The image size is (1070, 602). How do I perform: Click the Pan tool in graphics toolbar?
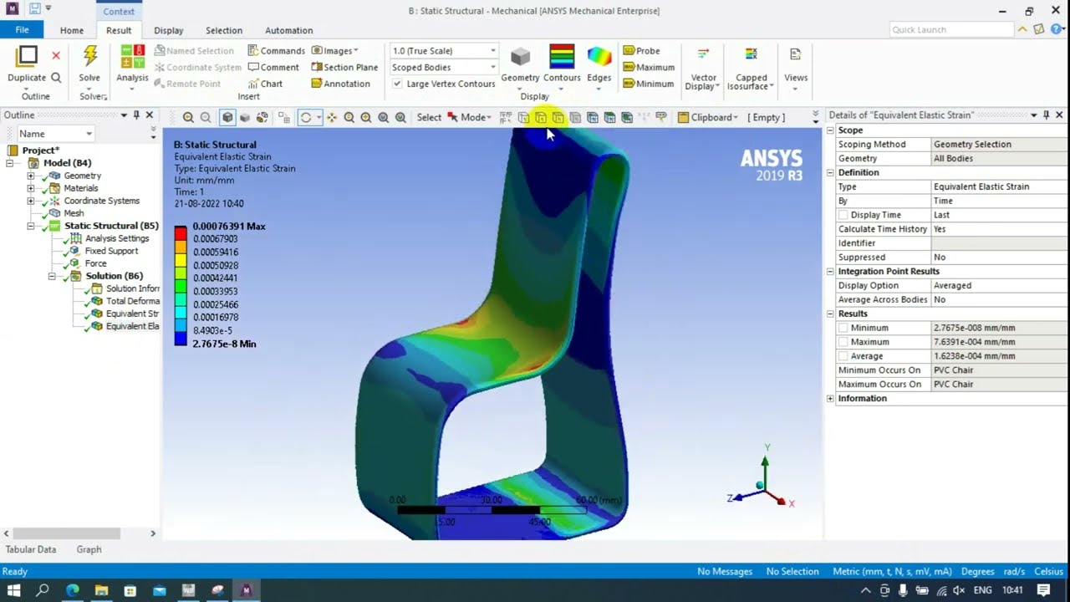pyautogui.click(x=332, y=118)
